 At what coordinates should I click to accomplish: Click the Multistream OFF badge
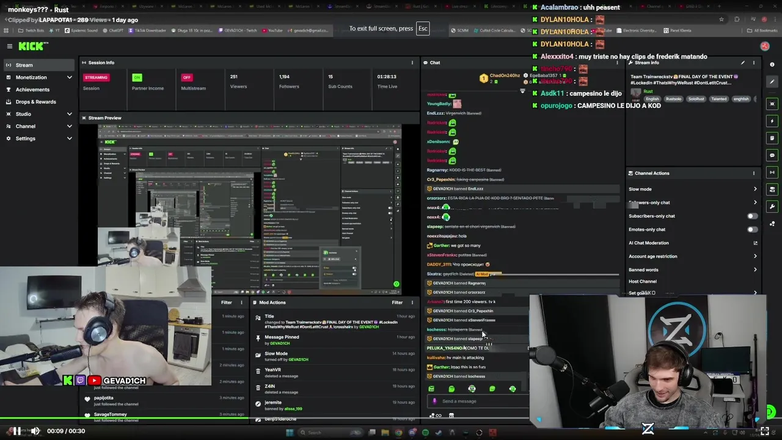tap(186, 78)
